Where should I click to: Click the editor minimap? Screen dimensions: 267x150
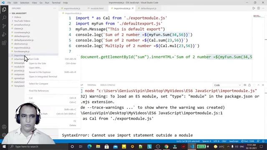click(259, 16)
